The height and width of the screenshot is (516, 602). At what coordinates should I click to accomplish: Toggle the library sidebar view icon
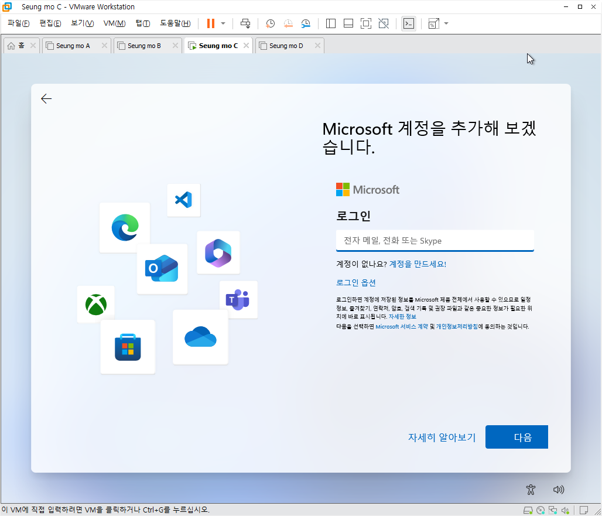pyautogui.click(x=330, y=23)
